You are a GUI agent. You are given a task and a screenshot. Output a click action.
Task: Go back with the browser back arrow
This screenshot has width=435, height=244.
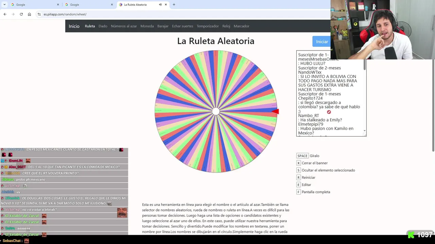pos(5,14)
